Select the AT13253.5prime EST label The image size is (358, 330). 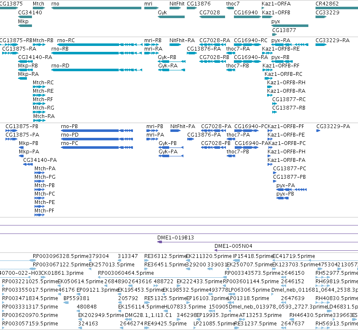pyautogui.click(x=260, y=315)
